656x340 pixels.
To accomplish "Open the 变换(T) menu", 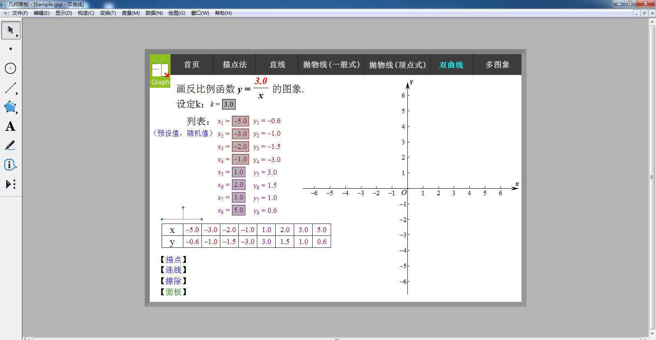I will [108, 13].
